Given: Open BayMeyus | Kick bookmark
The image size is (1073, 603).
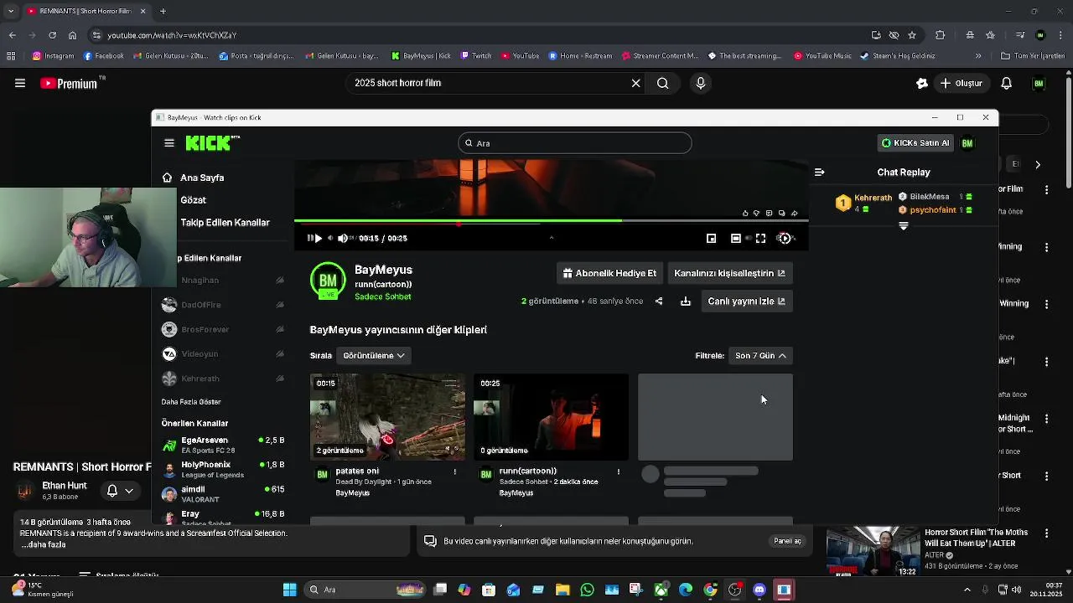Looking at the screenshot, I should (421, 56).
